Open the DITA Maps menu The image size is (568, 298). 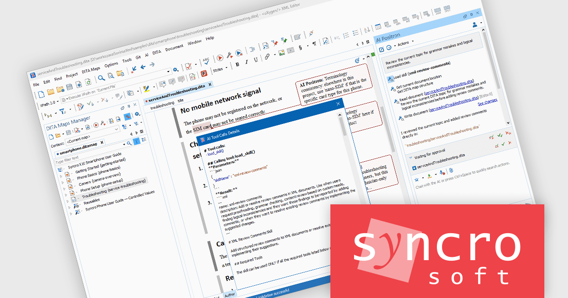coord(91,70)
